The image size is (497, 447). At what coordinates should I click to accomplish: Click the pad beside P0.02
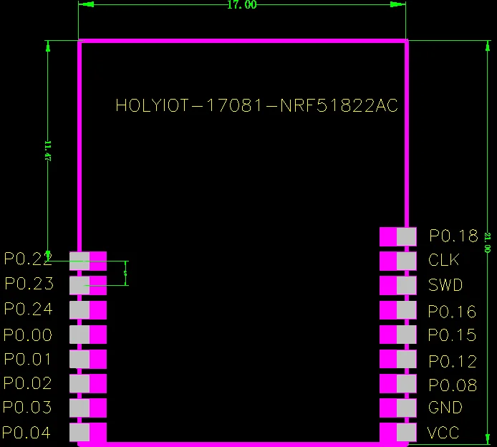click(88, 383)
